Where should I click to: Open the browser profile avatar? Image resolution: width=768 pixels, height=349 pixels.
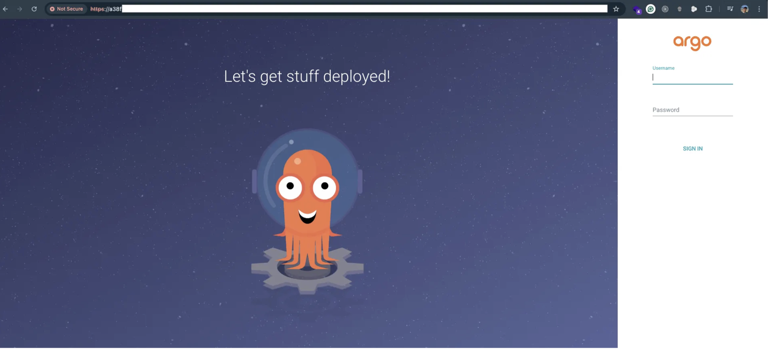point(745,9)
